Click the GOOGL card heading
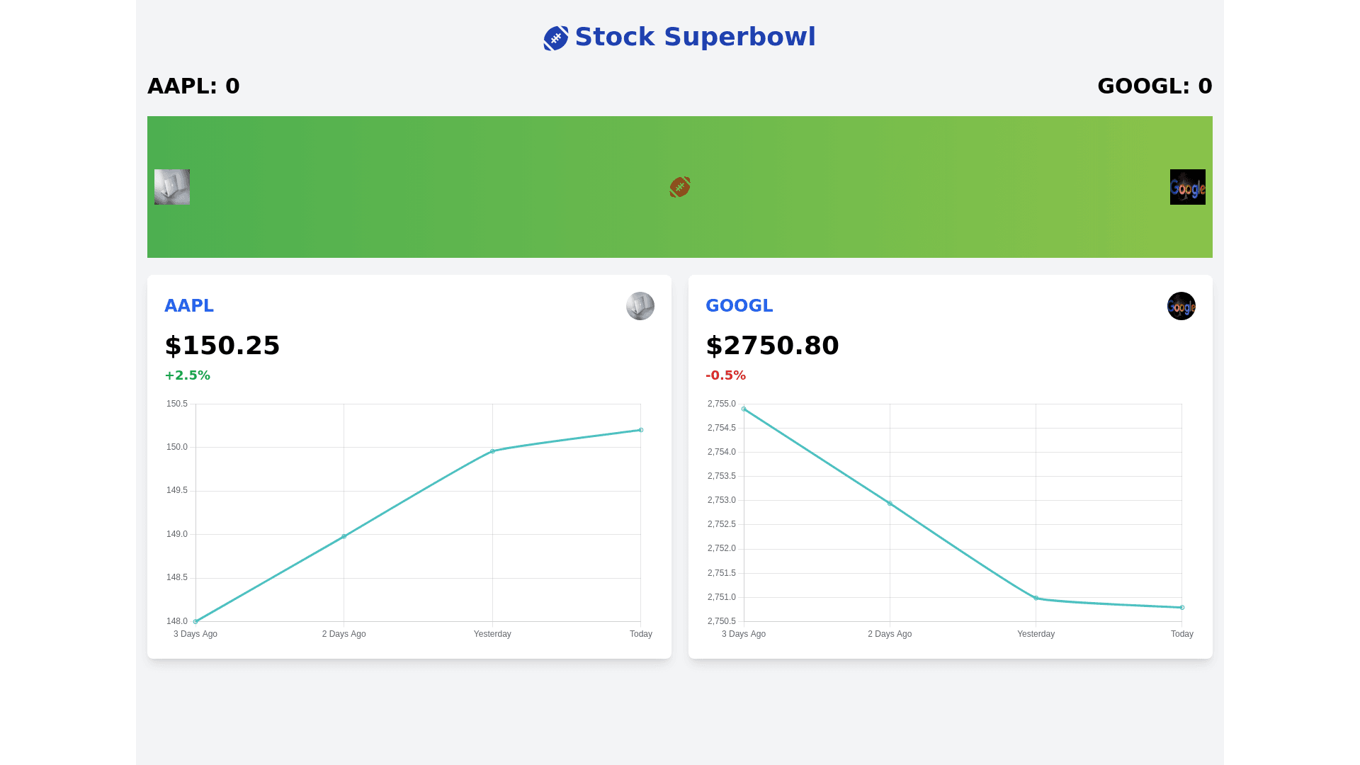The width and height of the screenshot is (1360, 765). tap(739, 306)
